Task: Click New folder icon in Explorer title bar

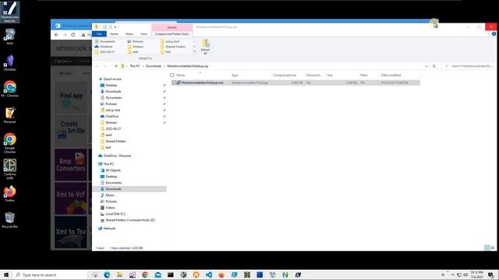Action: (x=110, y=27)
